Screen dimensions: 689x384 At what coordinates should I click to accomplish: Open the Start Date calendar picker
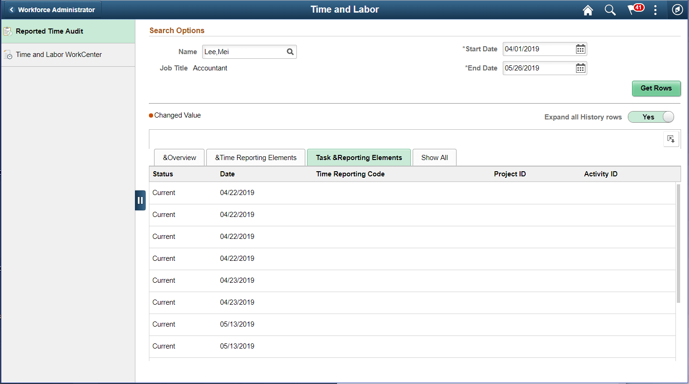pyautogui.click(x=580, y=49)
